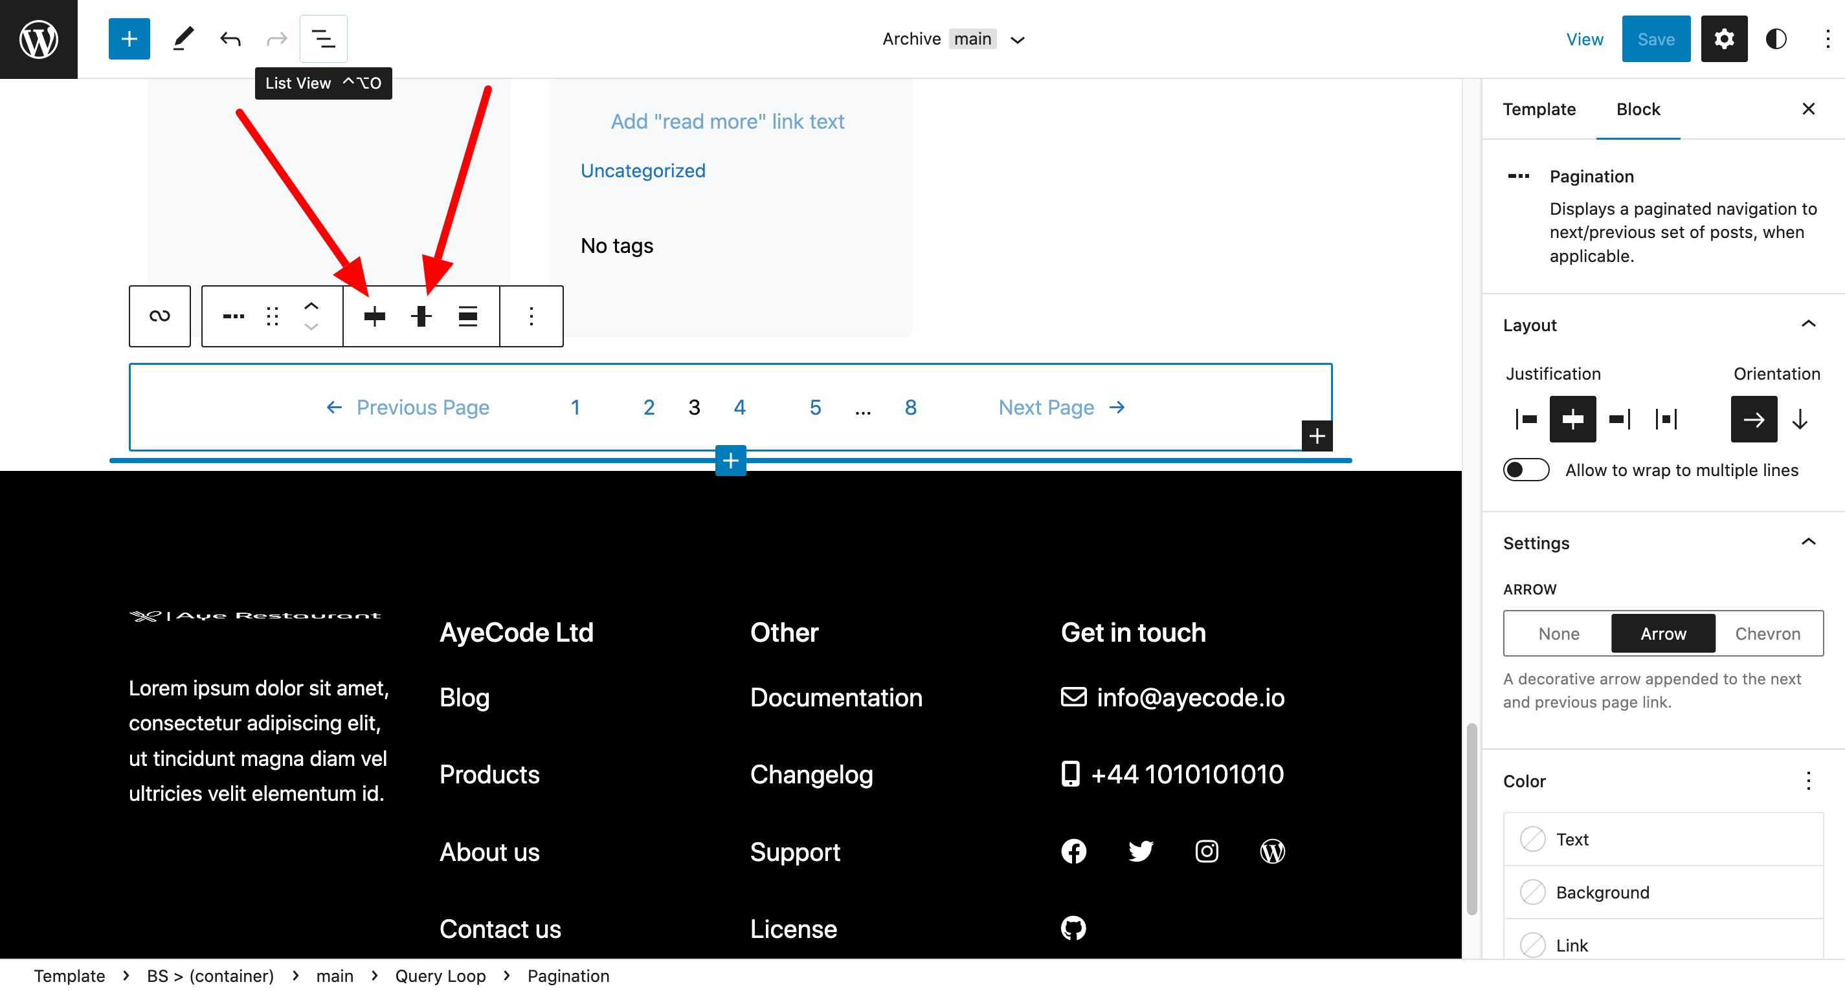Select the Tools (pencil) editing mode icon

click(183, 39)
